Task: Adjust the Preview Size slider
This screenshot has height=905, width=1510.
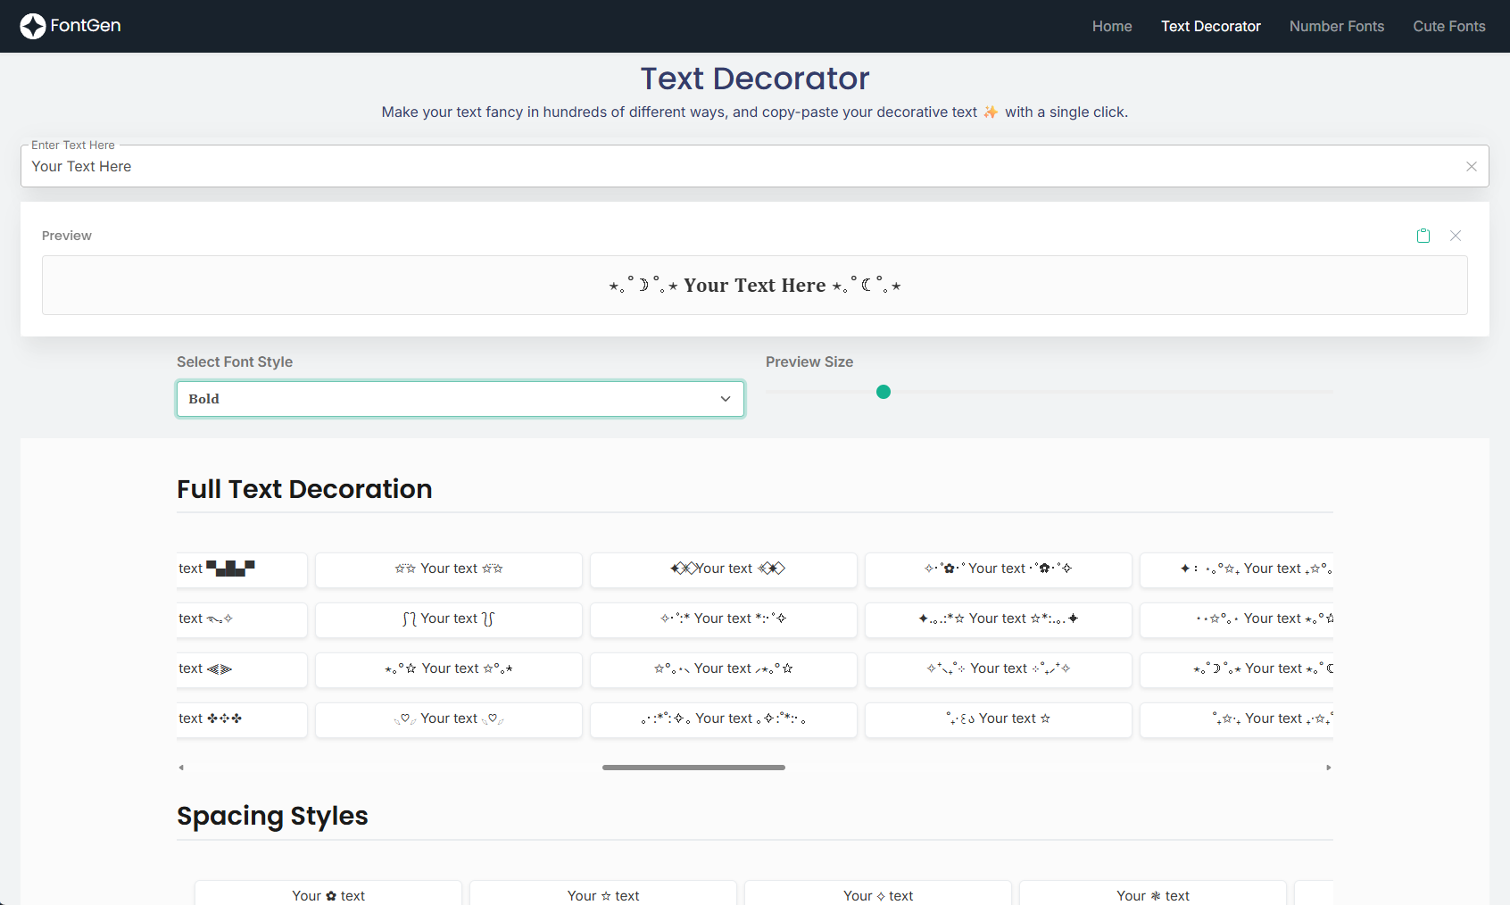Action: (x=884, y=391)
